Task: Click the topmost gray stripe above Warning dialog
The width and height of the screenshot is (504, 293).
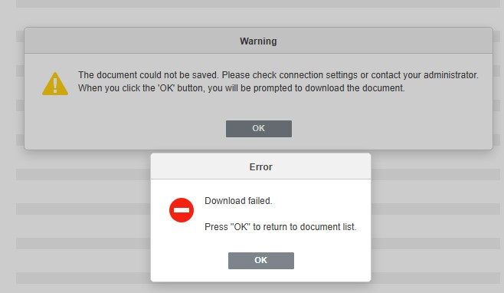Action: (x=258, y=4)
